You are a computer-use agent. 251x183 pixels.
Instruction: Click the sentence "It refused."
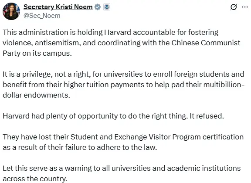[x=207, y=116]
